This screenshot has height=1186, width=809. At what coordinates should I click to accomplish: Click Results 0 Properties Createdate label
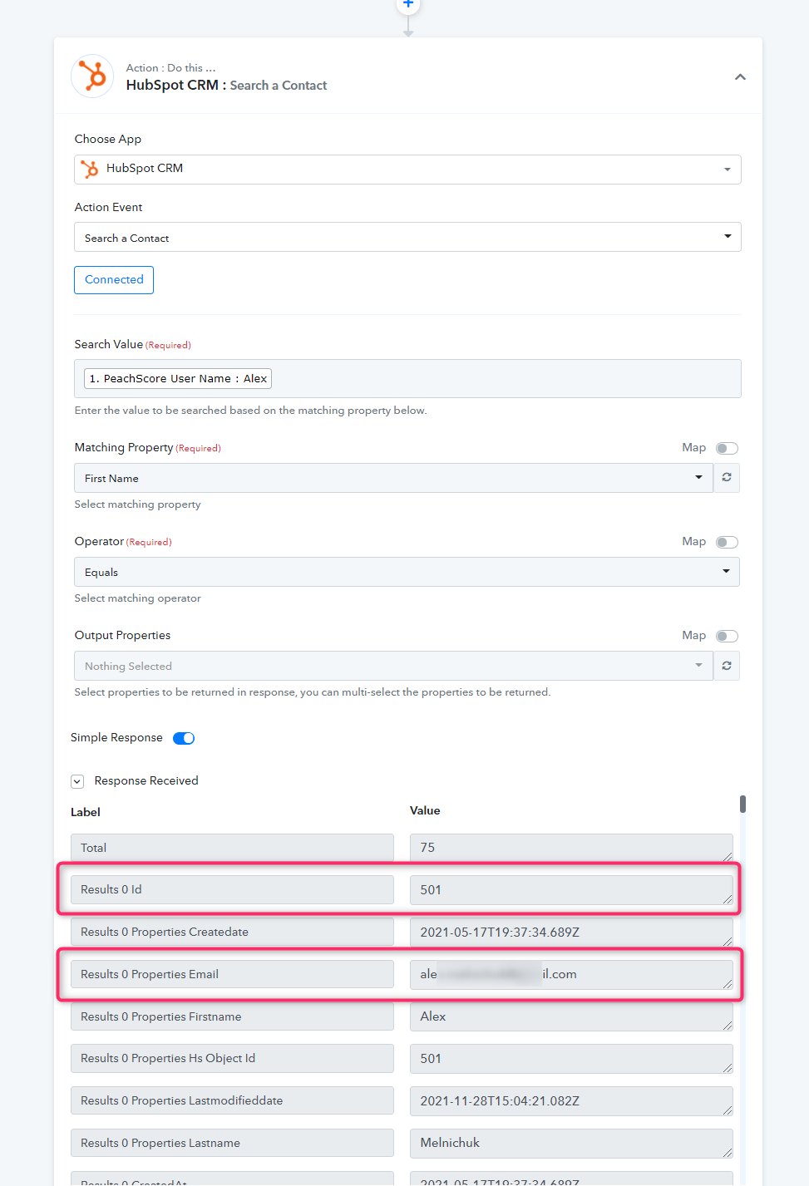coord(232,932)
